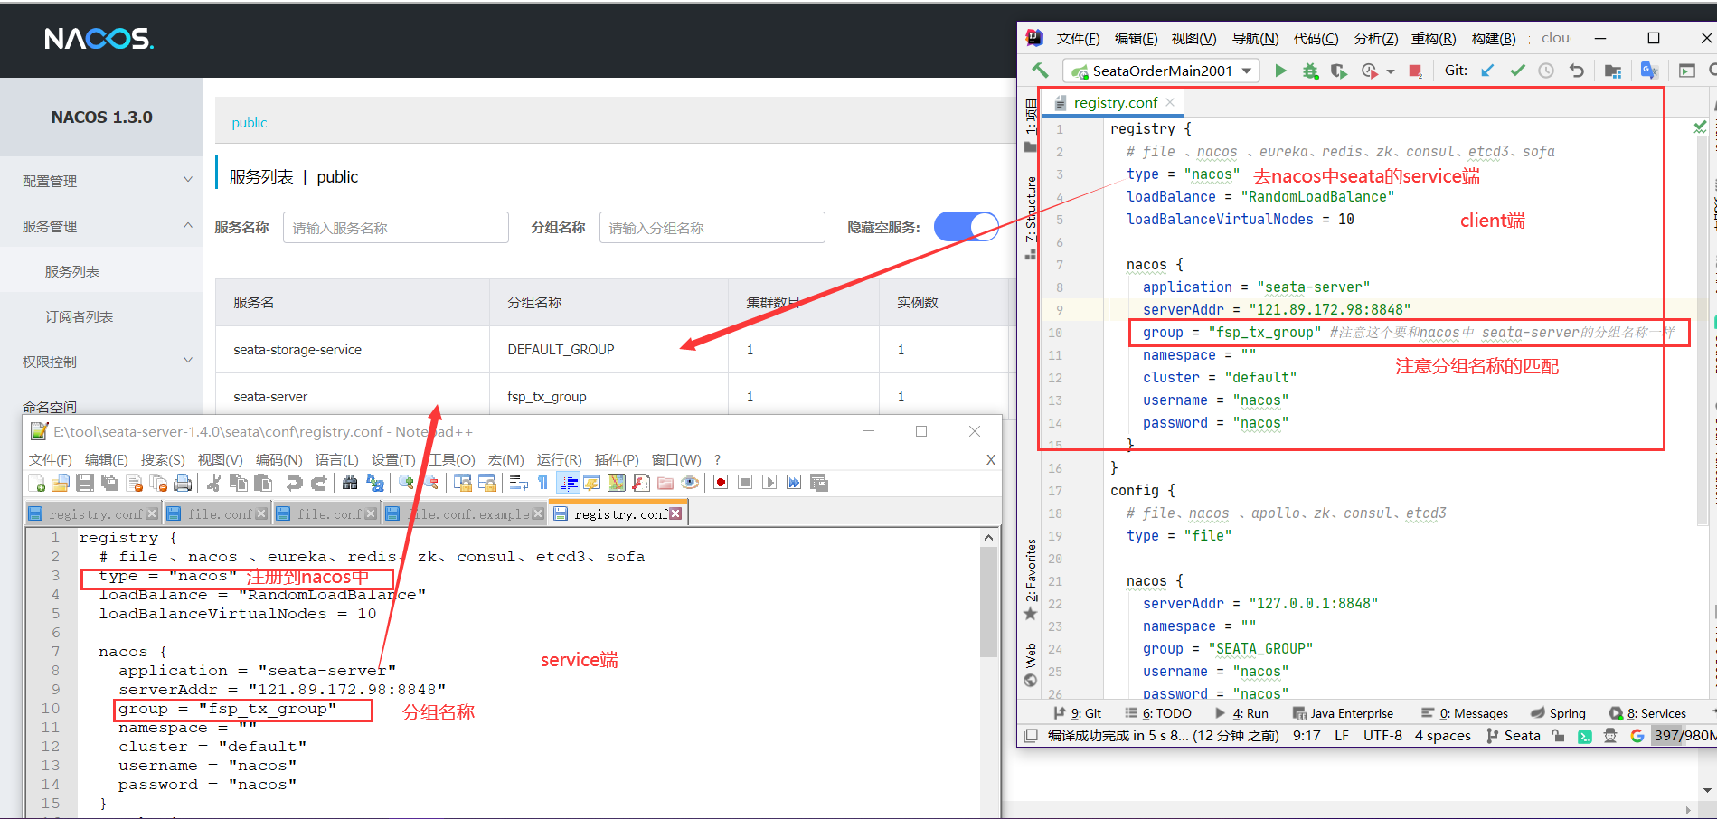The width and height of the screenshot is (1717, 819).
Task: Open the 文件(F) menu in IntelliJ
Action: pos(1078,38)
